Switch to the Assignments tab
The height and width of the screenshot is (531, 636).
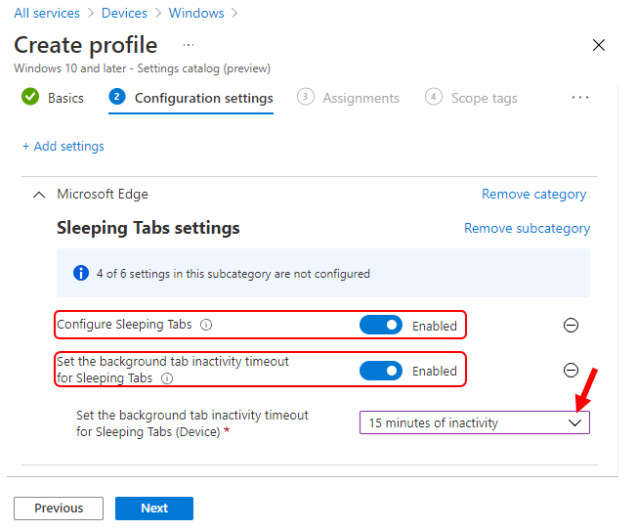click(348, 98)
